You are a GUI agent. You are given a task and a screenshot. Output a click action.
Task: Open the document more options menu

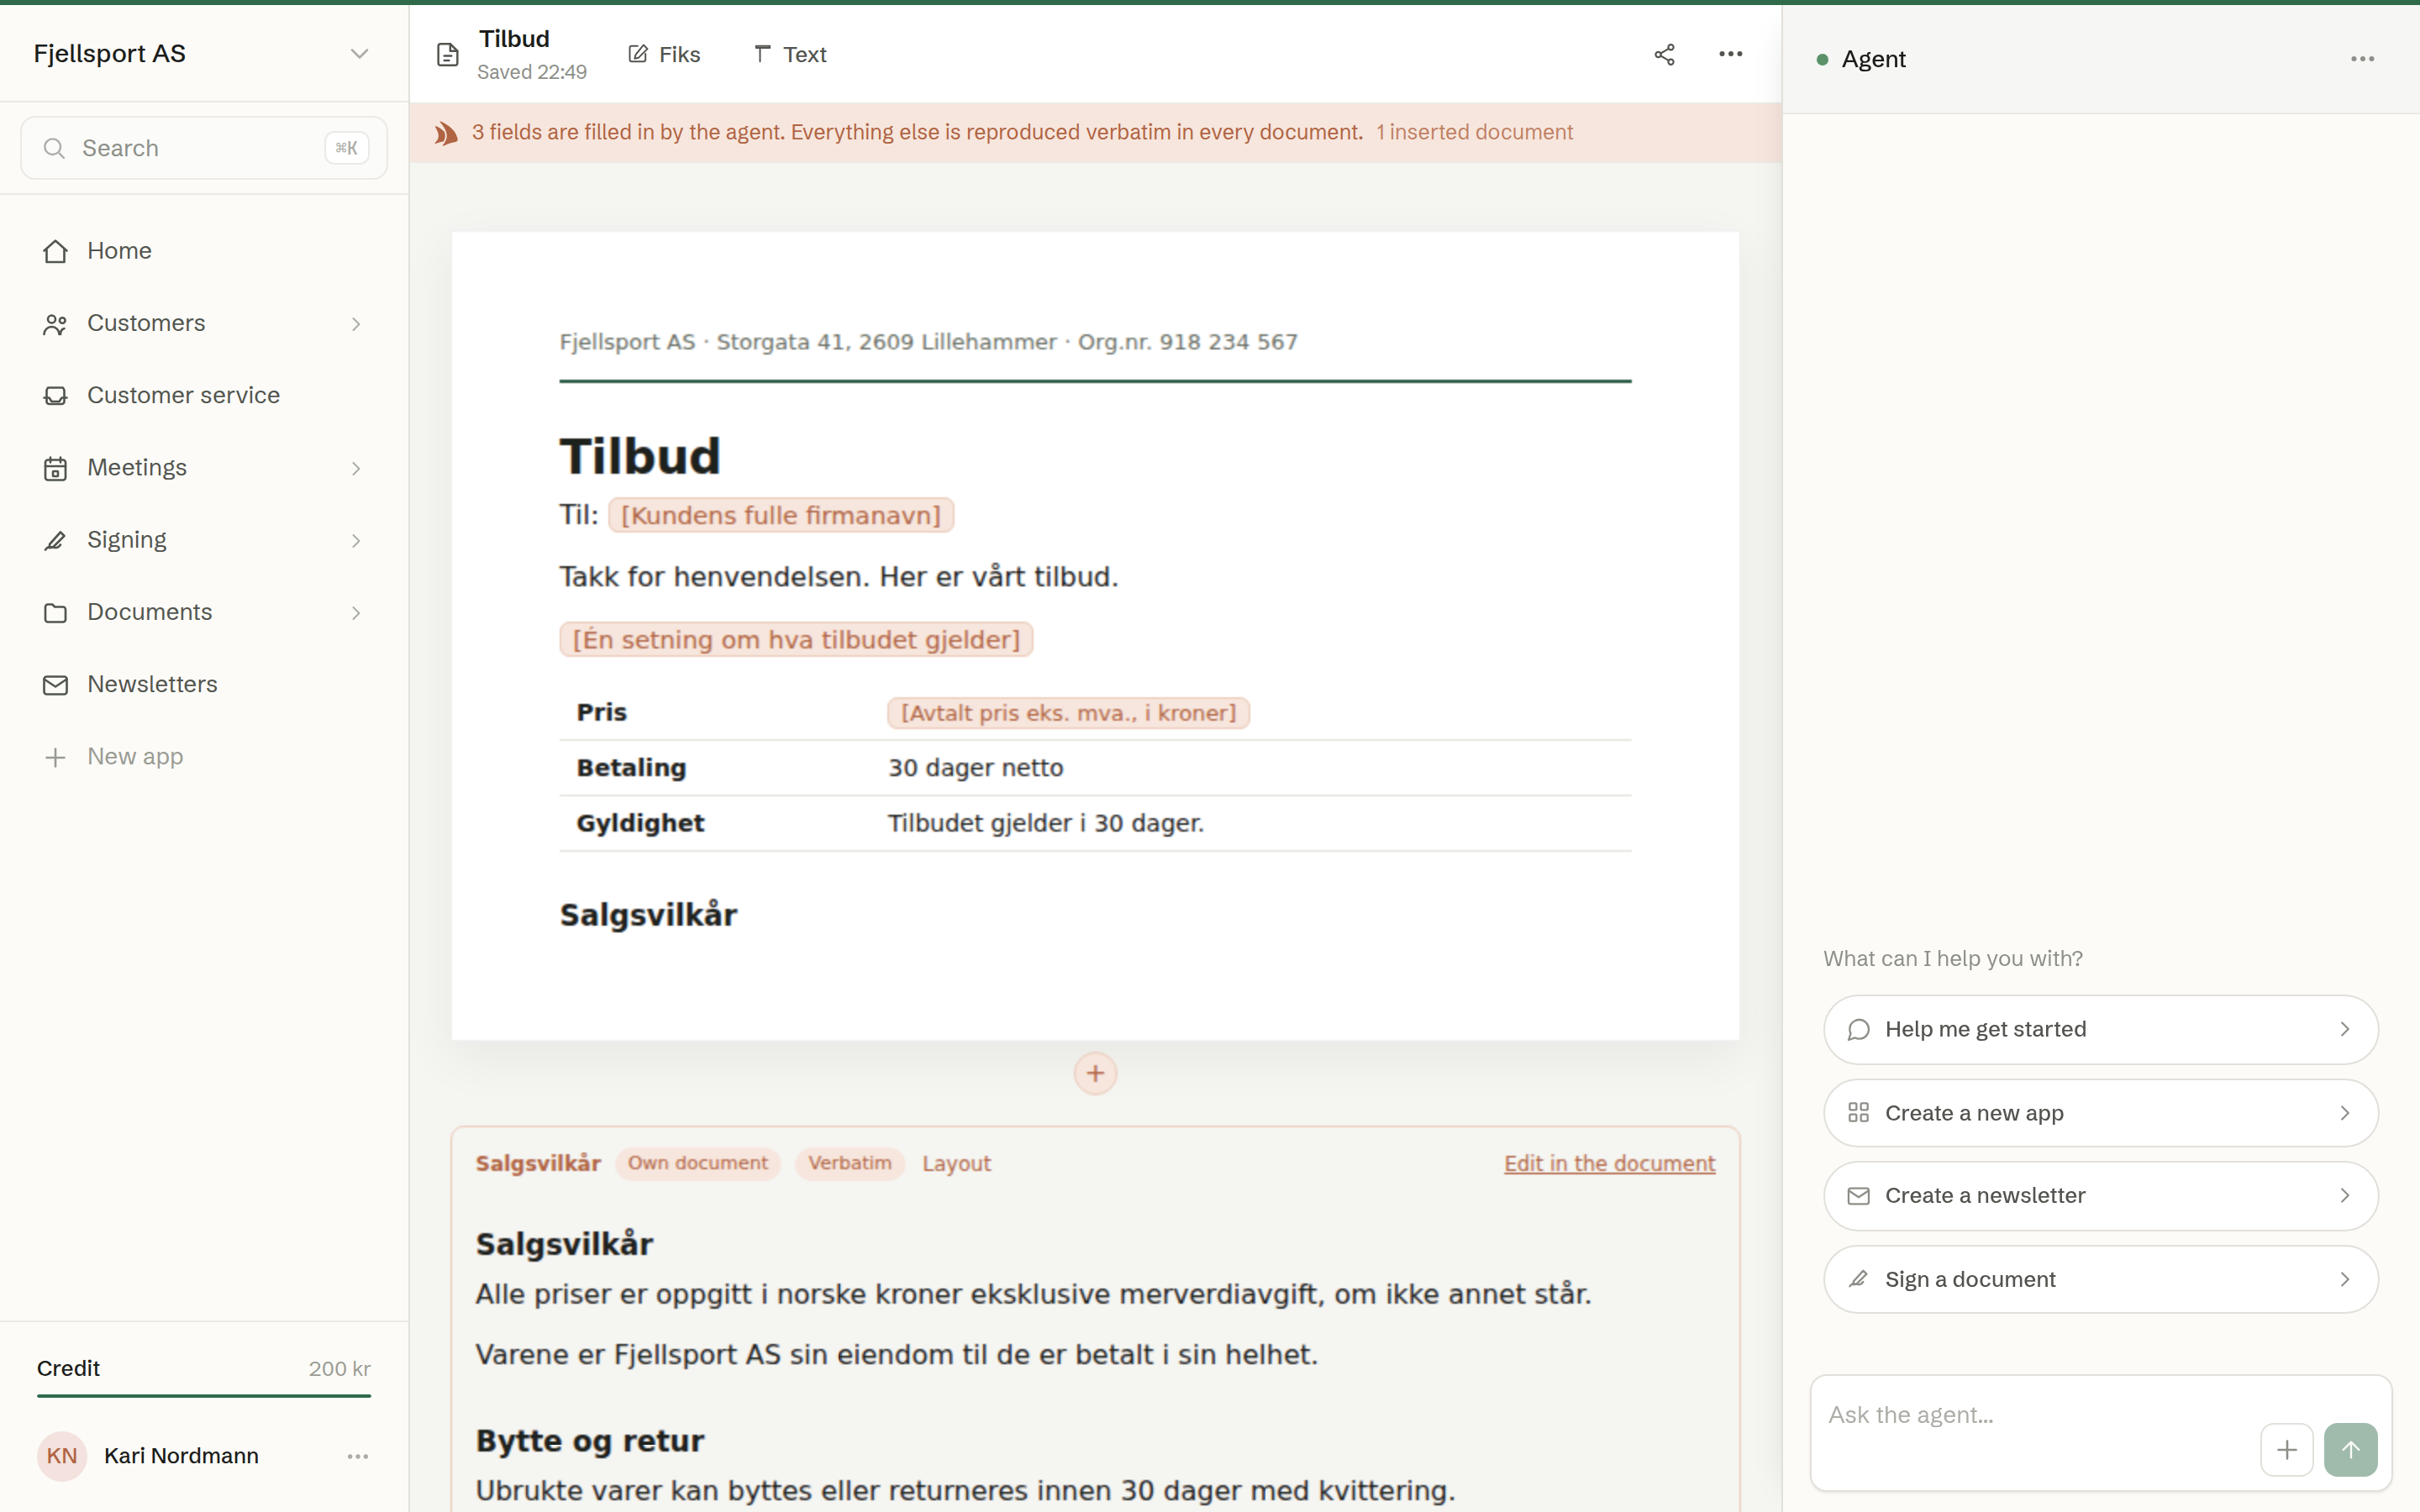pos(1730,54)
